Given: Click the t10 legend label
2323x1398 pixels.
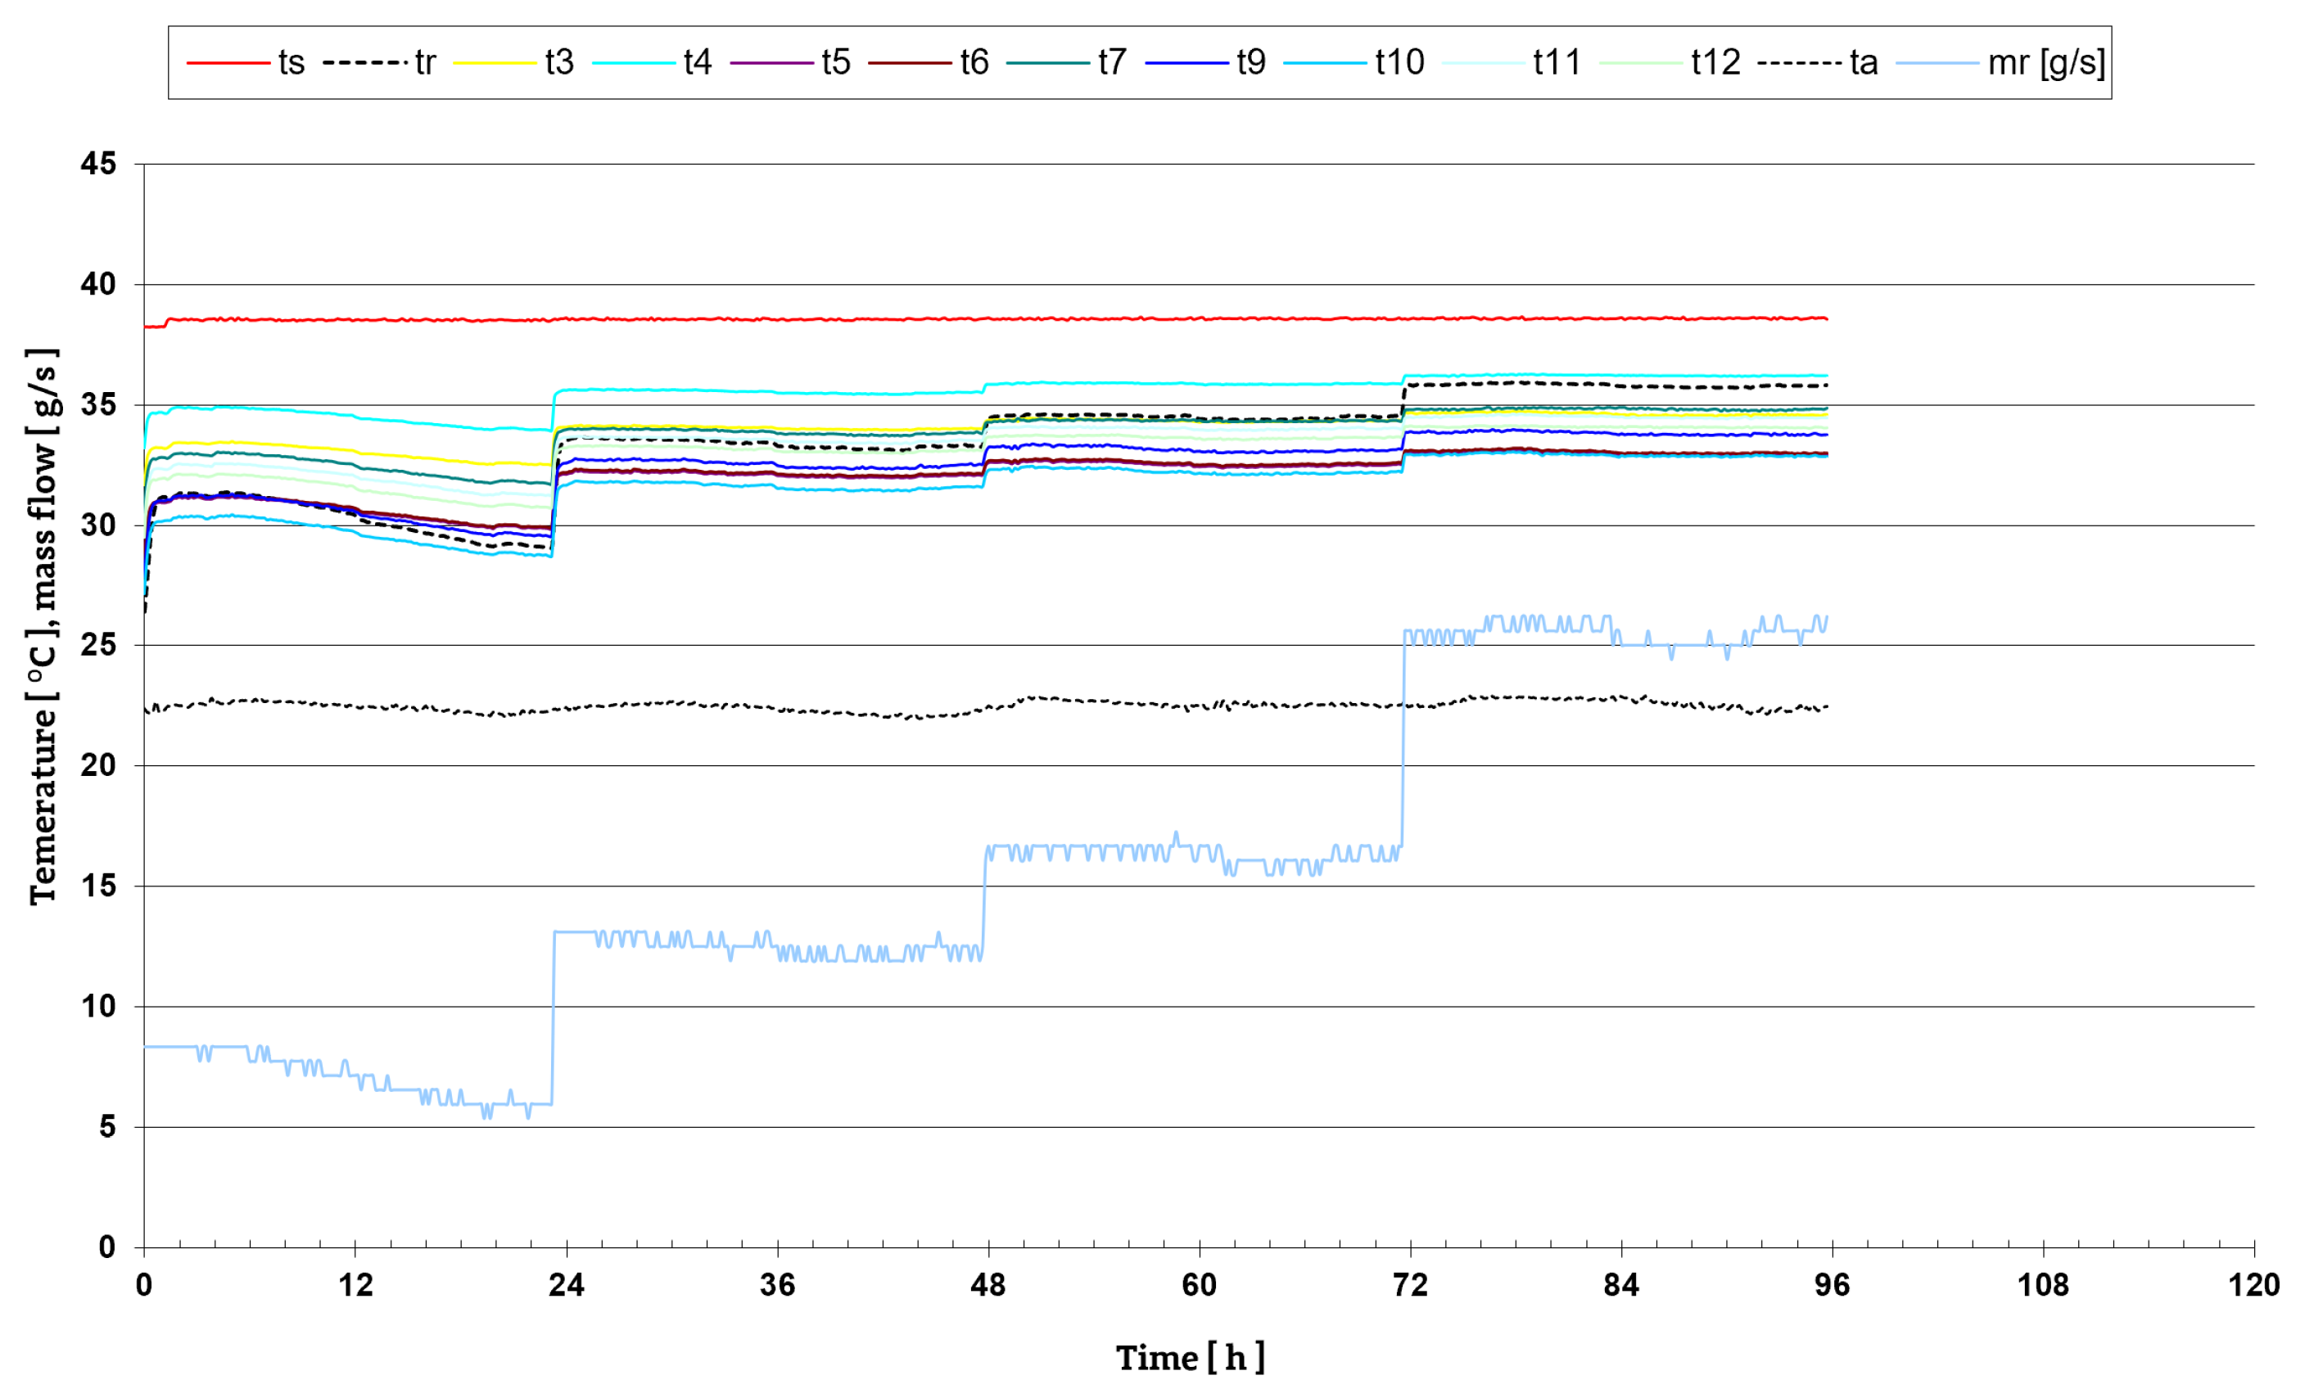Looking at the screenshot, I should pos(1399,63).
